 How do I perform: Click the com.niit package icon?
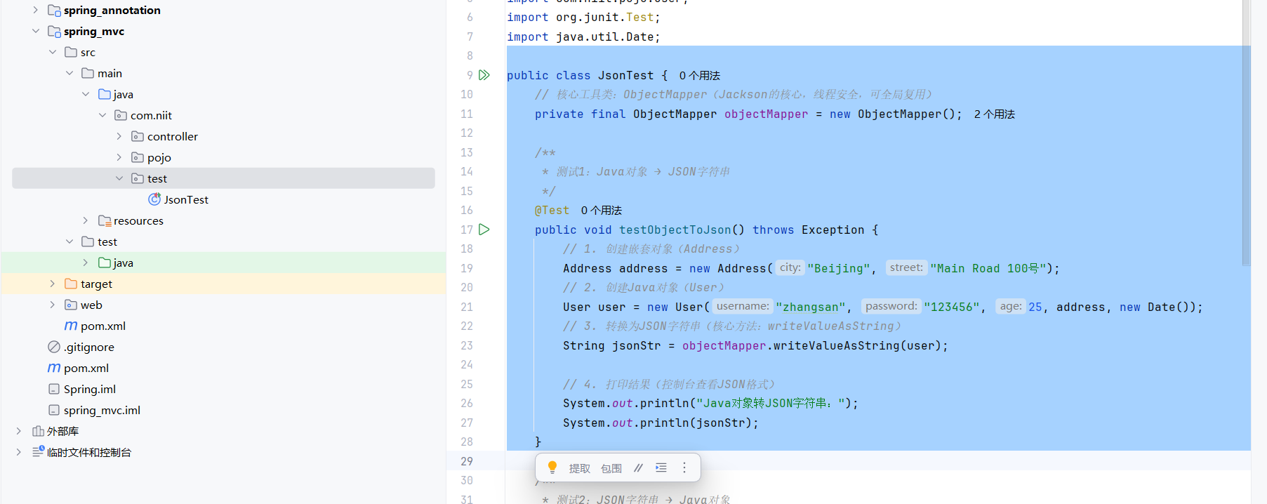tap(121, 115)
